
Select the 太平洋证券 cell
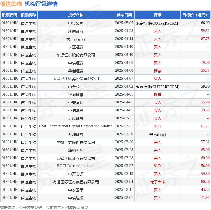tap(76, 39)
